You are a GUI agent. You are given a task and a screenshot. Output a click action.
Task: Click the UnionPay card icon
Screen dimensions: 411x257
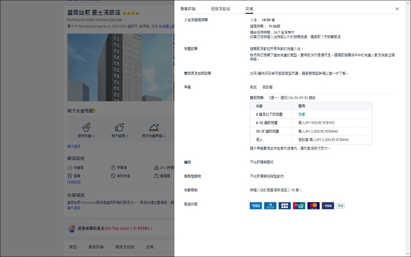tap(299, 206)
